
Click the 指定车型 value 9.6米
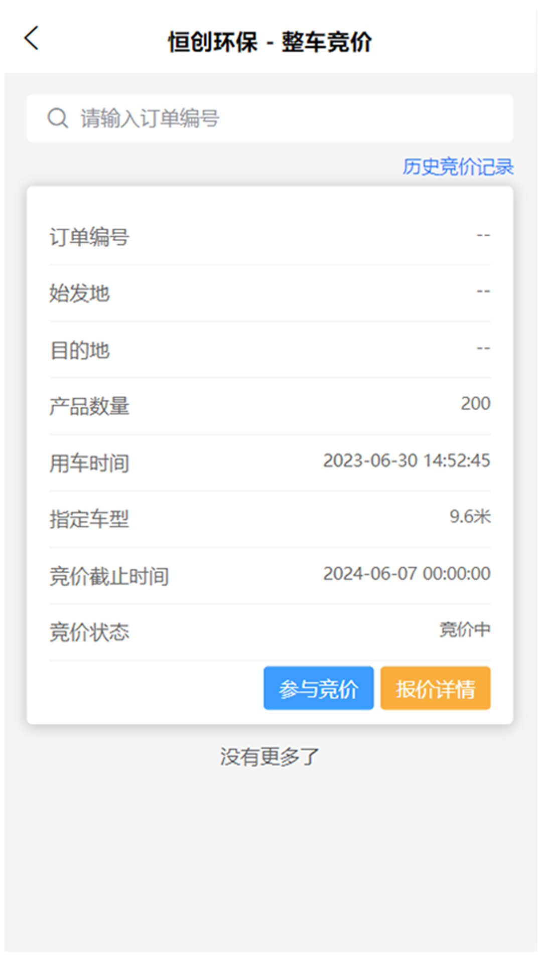[470, 517]
